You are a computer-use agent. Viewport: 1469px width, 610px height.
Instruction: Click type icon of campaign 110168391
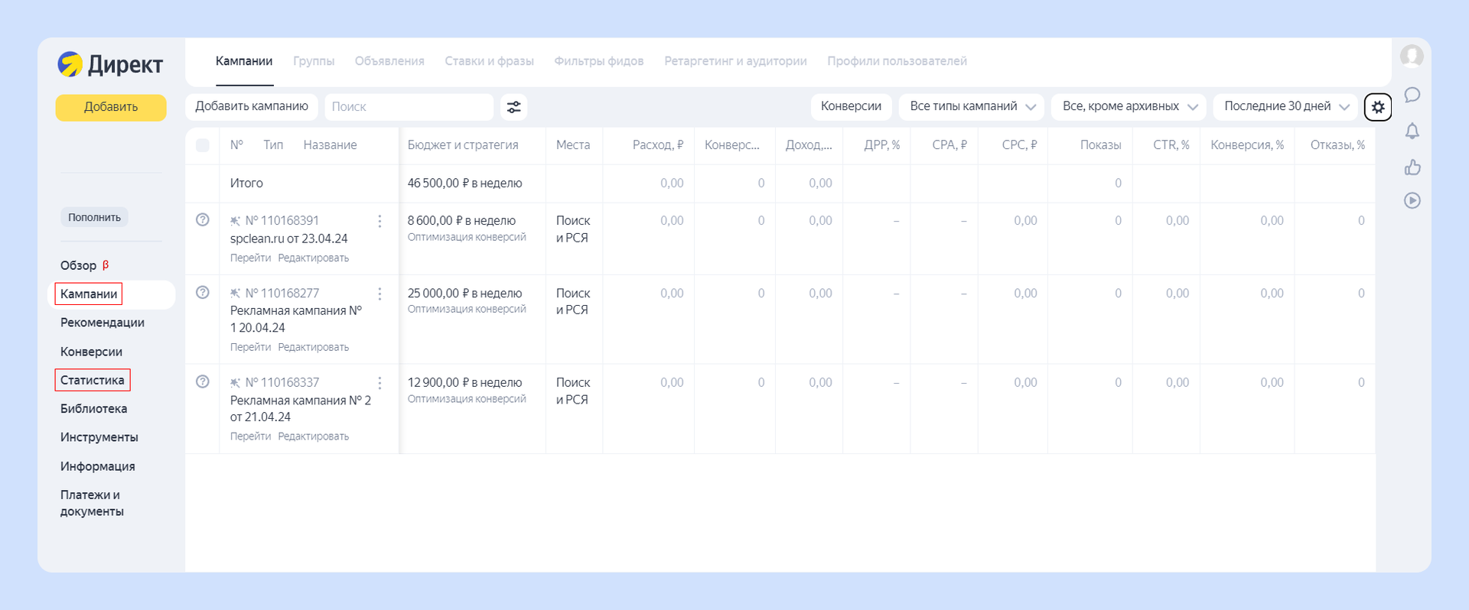(235, 221)
